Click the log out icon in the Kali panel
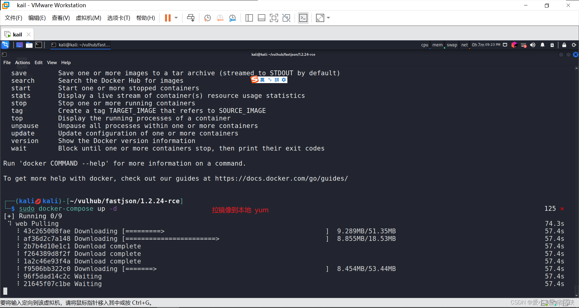Viewport: 579px width, 308px height. (574, 45)
